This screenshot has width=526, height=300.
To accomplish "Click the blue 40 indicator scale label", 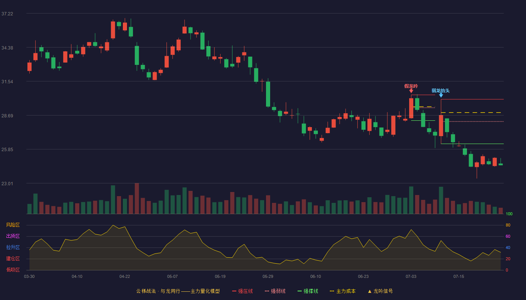I will coord(508,248).
